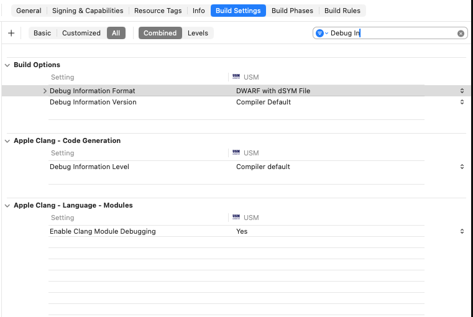Click the plus add build setting icon
This screenshot has height=317, width=473.
tap(11, 33)
